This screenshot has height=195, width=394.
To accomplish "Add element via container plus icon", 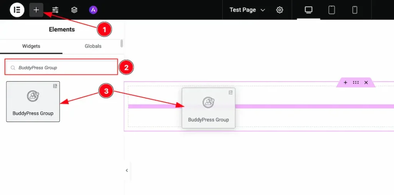I will [346, 82].
